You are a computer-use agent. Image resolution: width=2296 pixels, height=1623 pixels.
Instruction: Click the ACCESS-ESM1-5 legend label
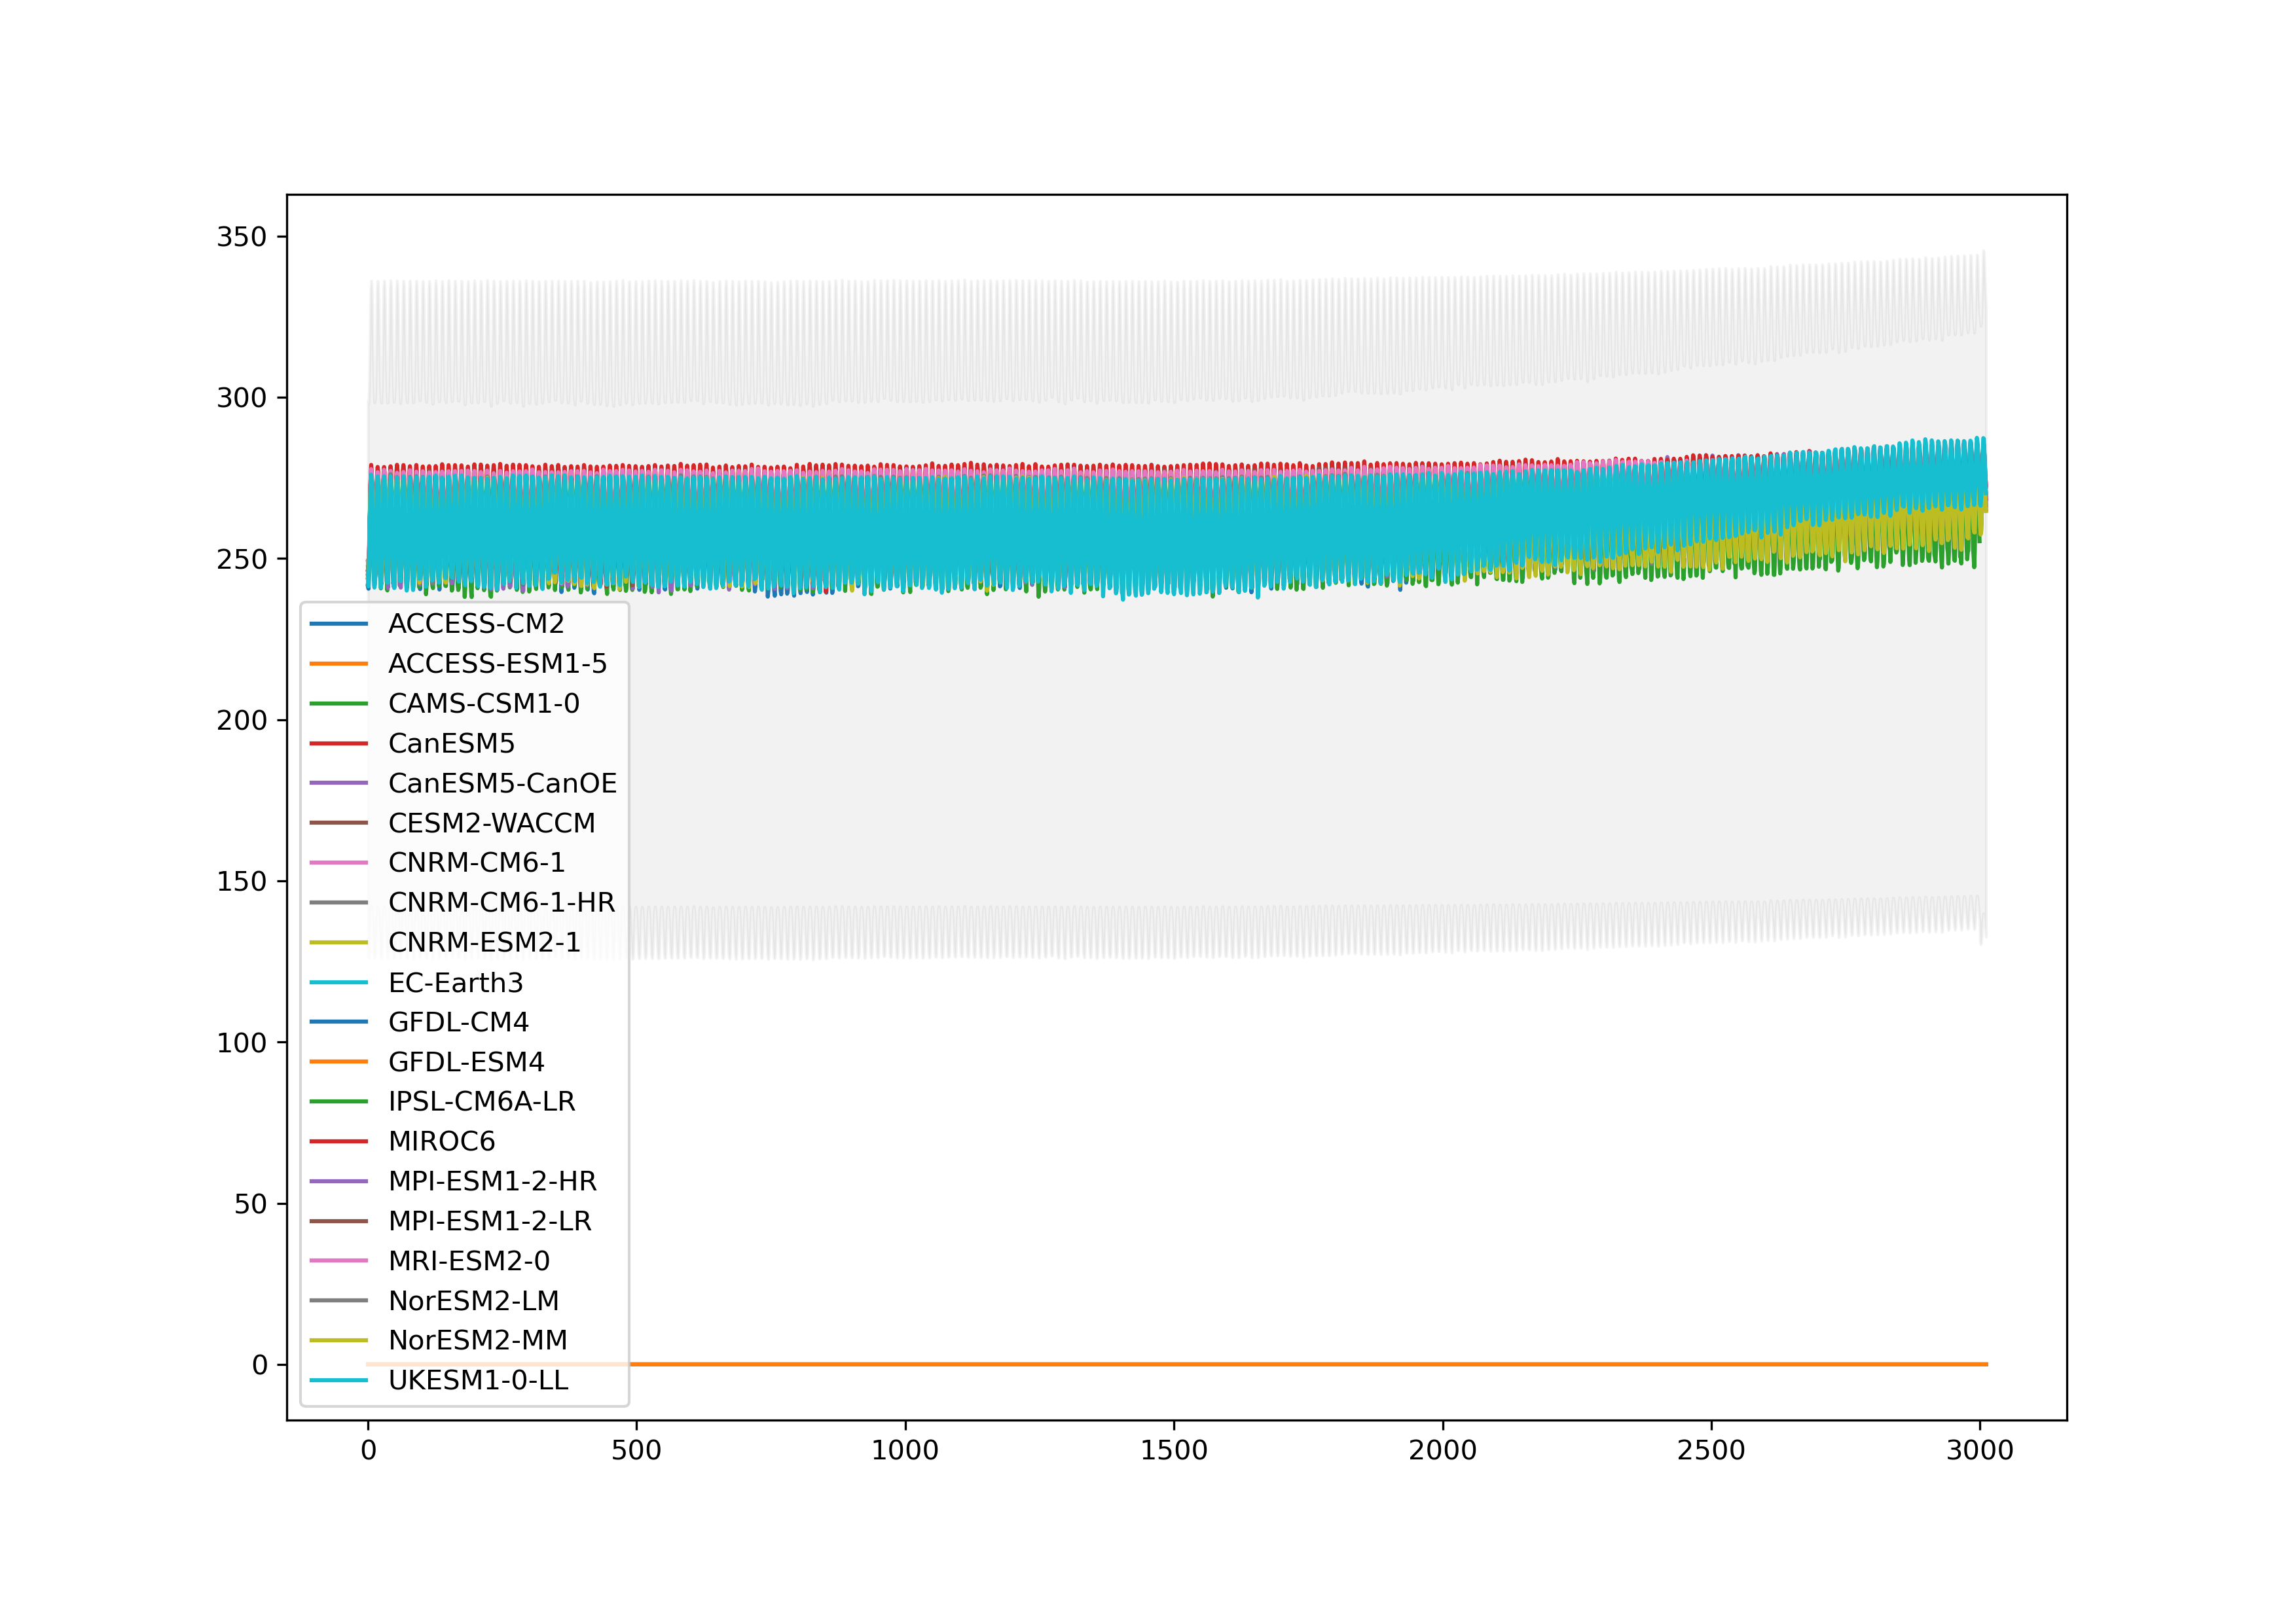[497, 664]
